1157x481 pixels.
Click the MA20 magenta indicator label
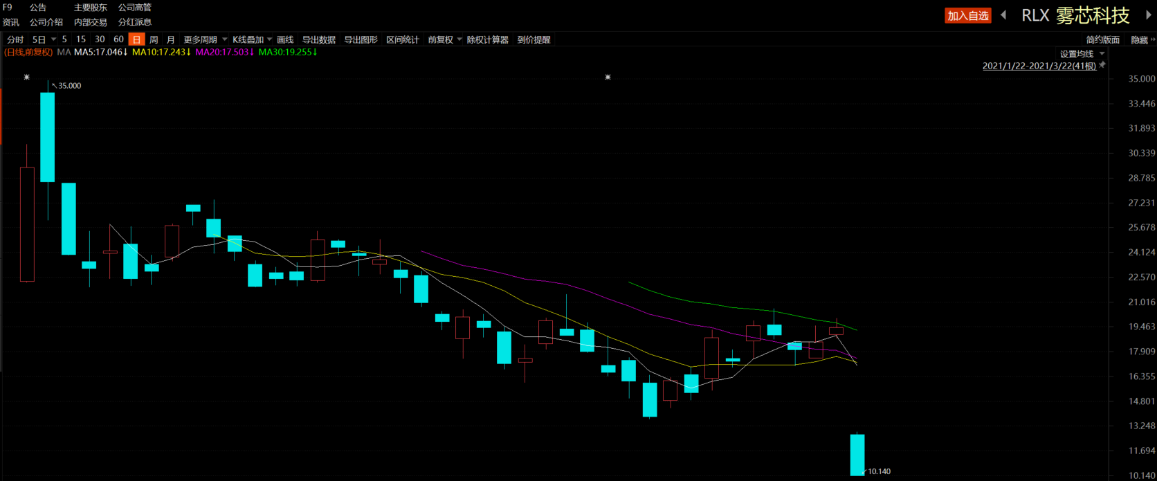225,52
